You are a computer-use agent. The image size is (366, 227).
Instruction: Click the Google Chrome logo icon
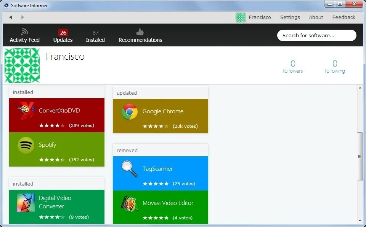coord(130,112)
